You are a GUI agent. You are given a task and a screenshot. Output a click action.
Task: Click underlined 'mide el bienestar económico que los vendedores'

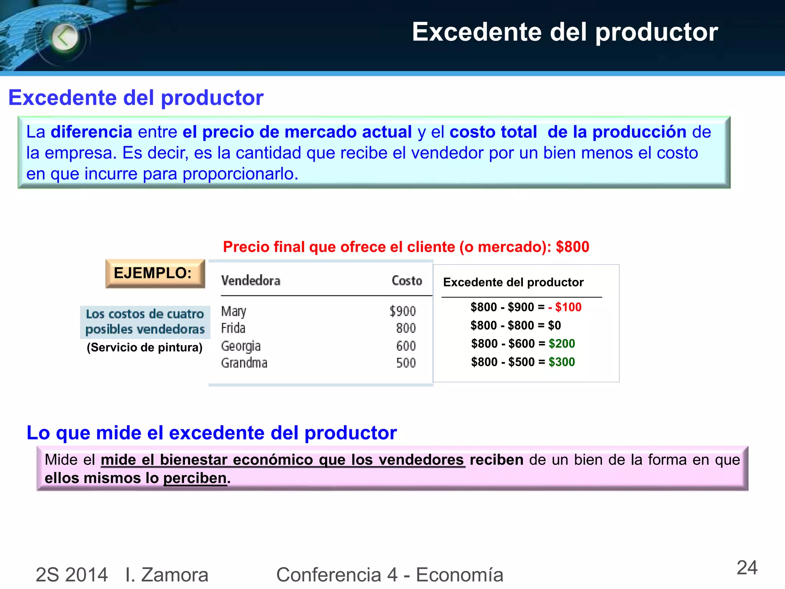(x=282, y=460)
